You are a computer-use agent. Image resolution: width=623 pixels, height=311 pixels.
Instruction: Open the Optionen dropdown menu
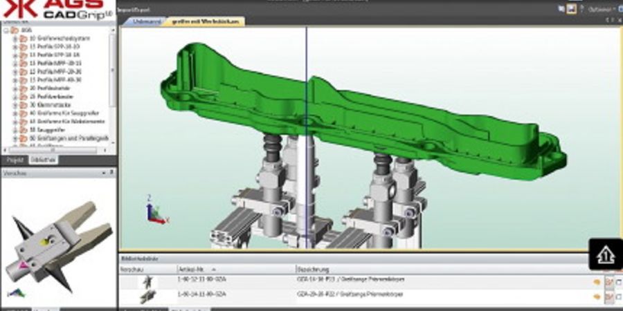[x=600, y=9]
